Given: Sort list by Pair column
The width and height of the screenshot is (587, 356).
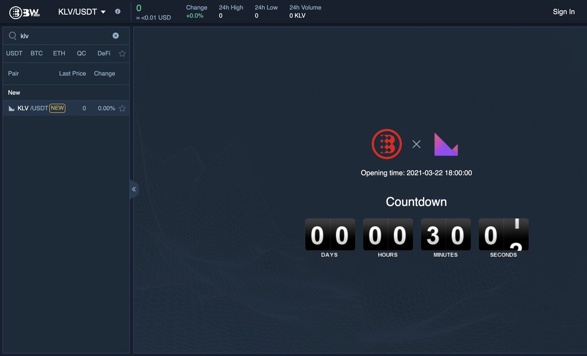Looking at the screenshot, I should 14,73.
